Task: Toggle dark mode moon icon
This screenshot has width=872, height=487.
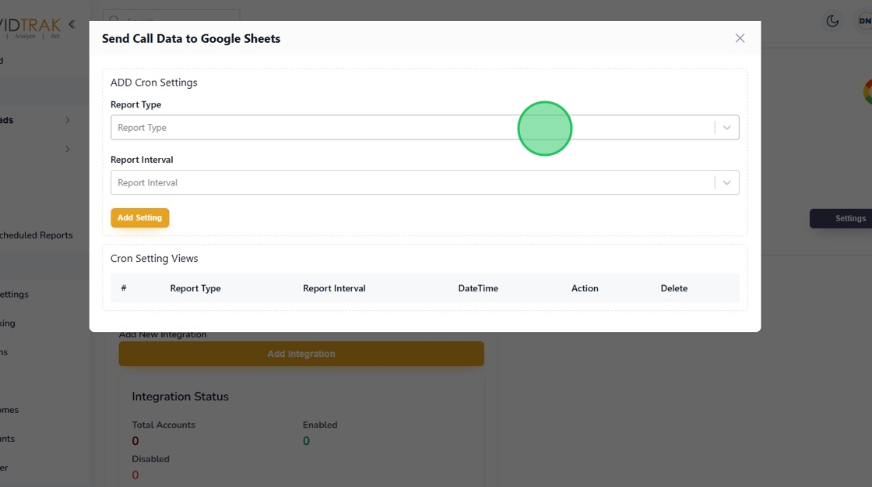Action: (x=832, y=21)
